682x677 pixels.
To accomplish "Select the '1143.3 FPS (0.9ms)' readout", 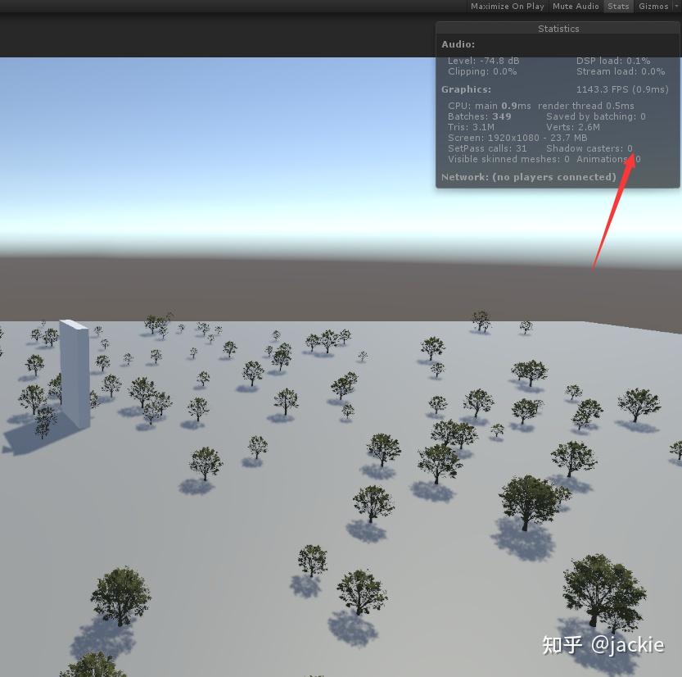I will (622, 89).
